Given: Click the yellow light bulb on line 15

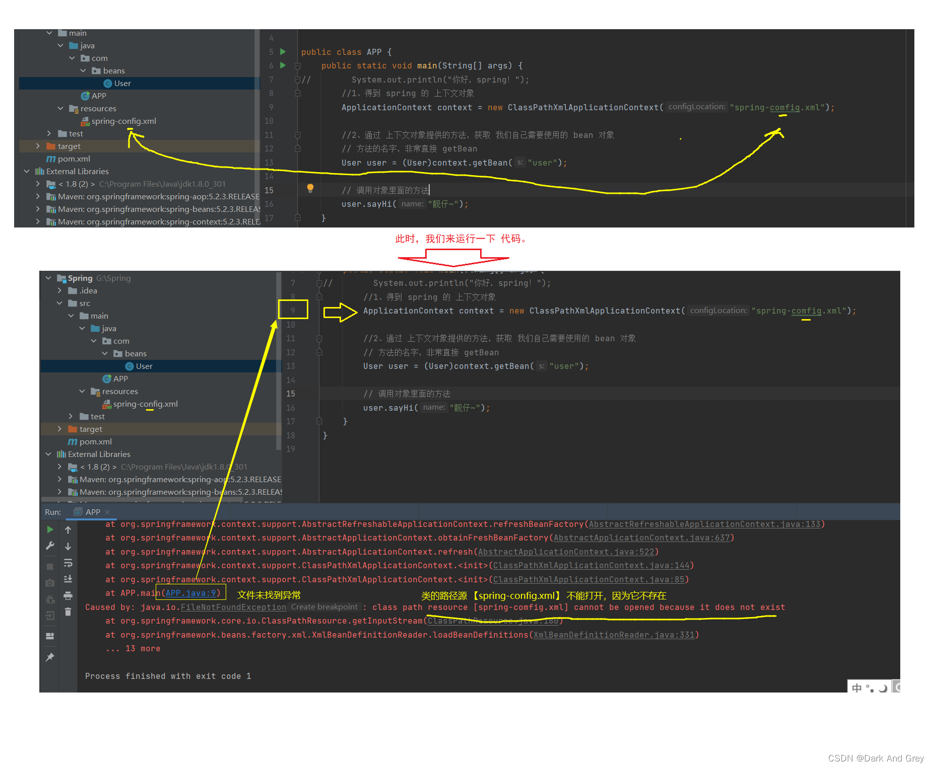Looking at the screenshot, I should coord(310,188).
